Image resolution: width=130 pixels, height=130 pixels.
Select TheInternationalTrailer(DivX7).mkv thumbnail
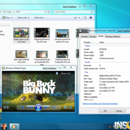tap(62, 54)
